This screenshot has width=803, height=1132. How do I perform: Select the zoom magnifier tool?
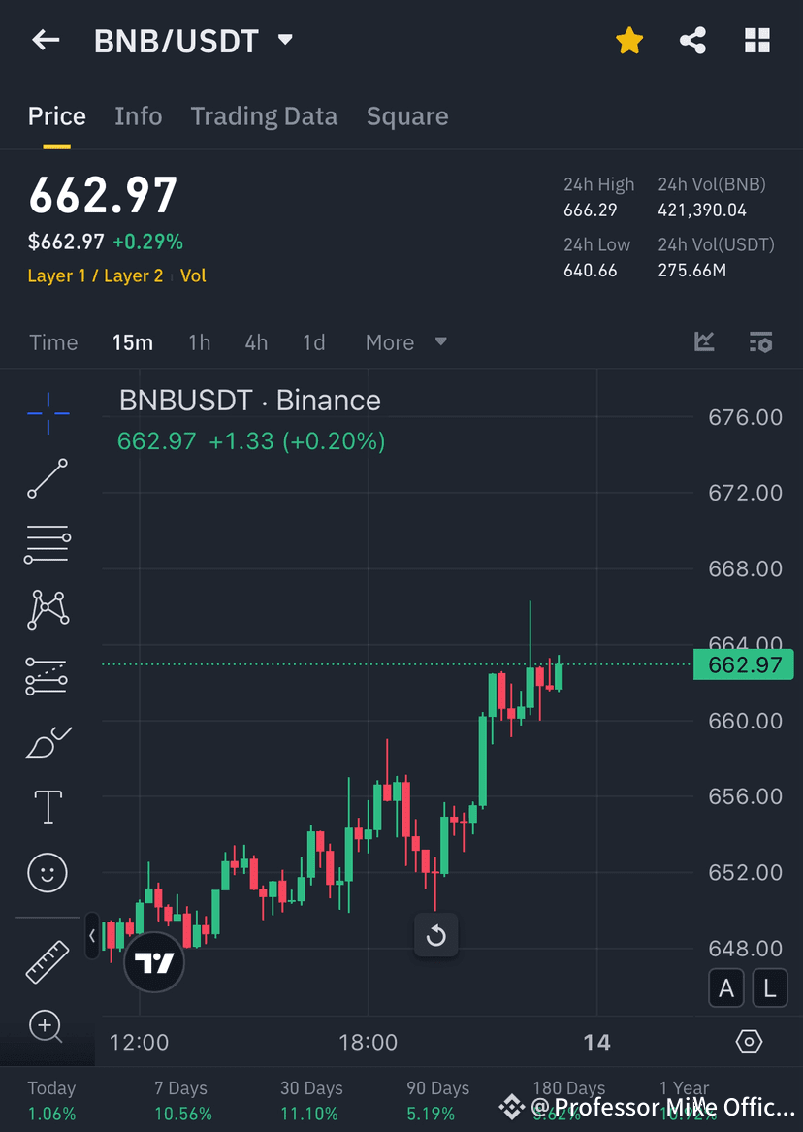pos(47,1026)
